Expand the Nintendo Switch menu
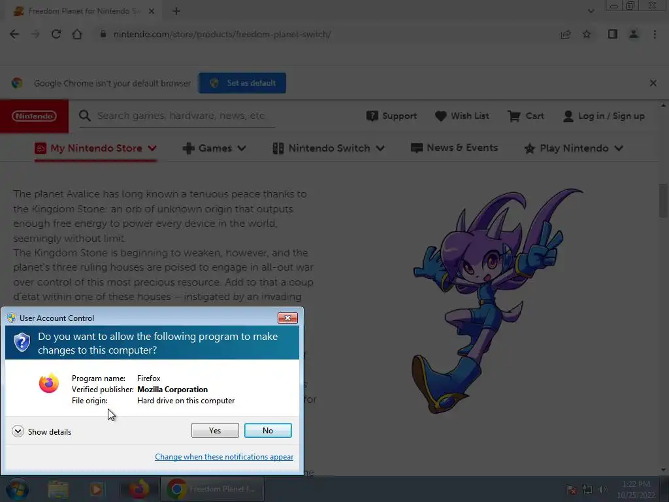The height and width of the screenshot is (502, 669). [x=329, y=148]
